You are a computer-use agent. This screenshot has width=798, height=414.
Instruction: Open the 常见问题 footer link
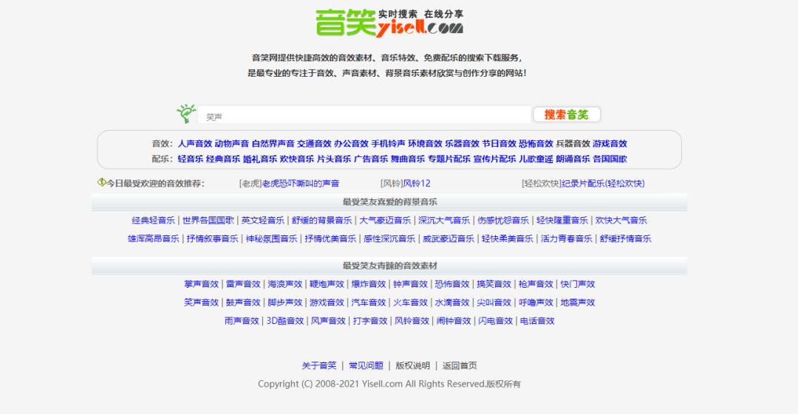tap(366, 365)
